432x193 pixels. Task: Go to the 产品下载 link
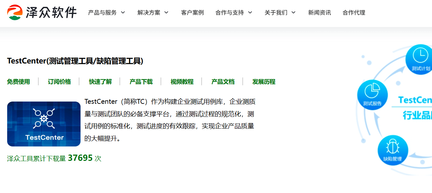(x=141, y=82)
